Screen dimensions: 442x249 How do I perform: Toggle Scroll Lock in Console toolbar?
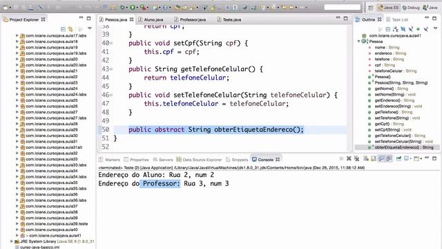[374, 158]
